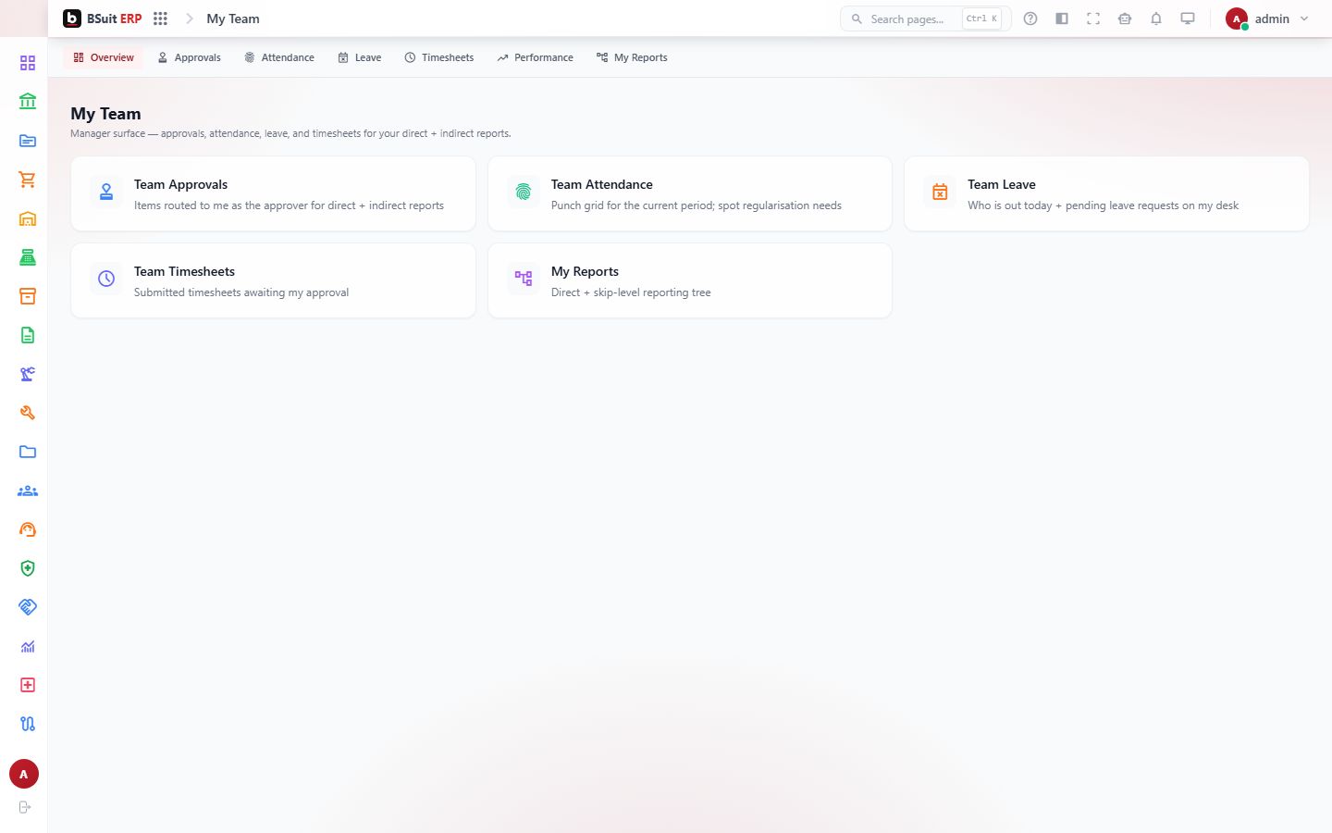The height and width of the screenshot is (833, 1332).
Task: Open the notifications bell
Action: coord(1156,19)
